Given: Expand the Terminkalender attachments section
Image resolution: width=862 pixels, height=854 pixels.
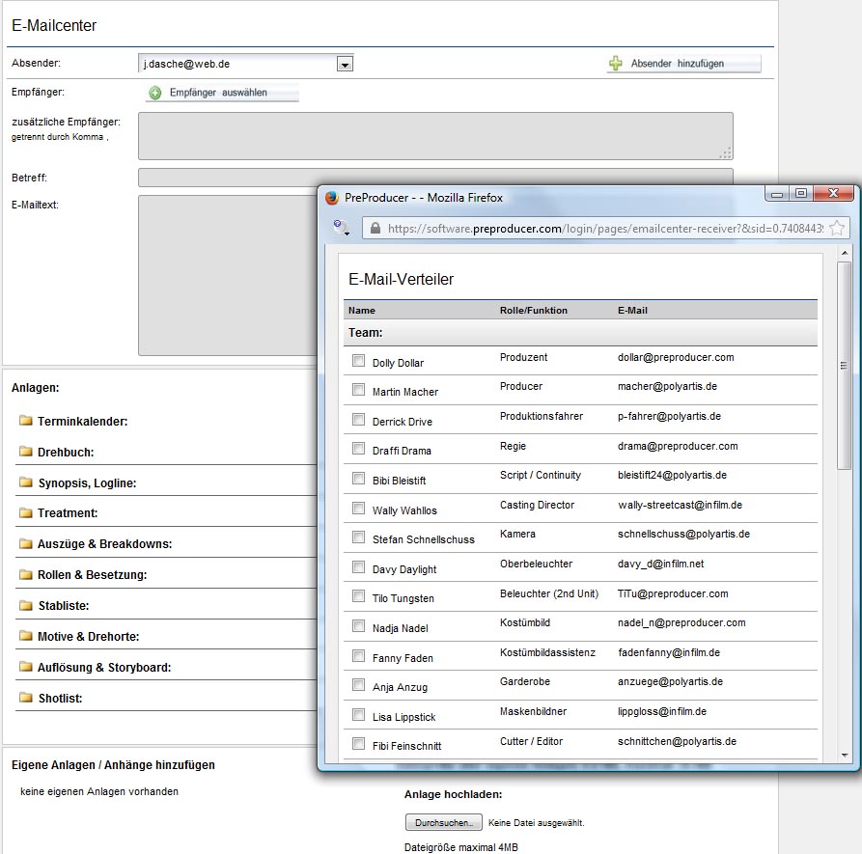Looking at the screenshot, I should point(82,422).
